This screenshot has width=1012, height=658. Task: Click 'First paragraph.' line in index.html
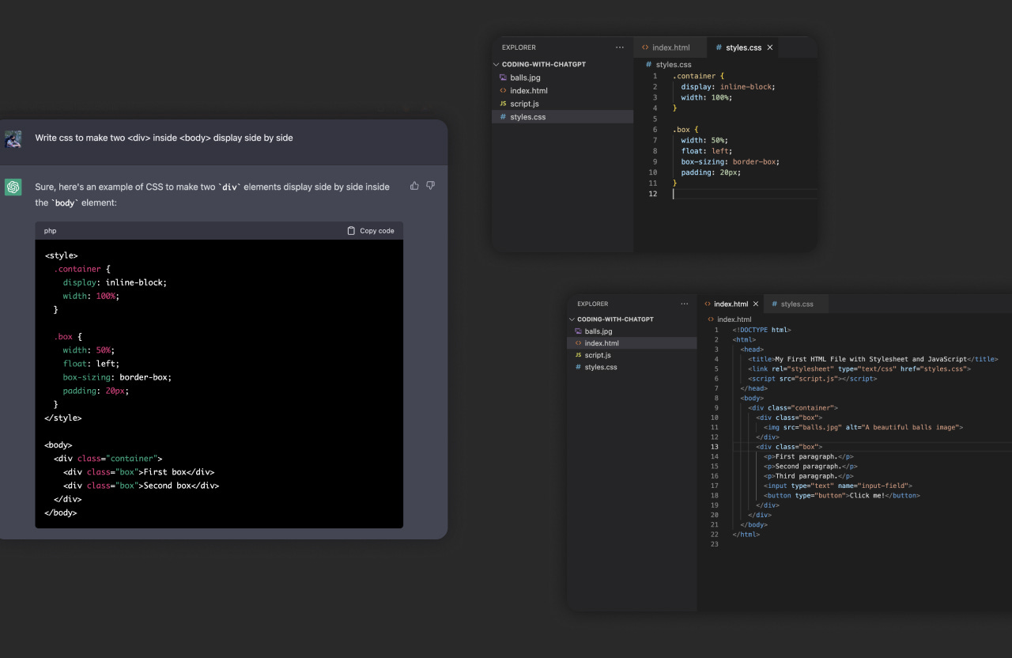click(809, 456)
